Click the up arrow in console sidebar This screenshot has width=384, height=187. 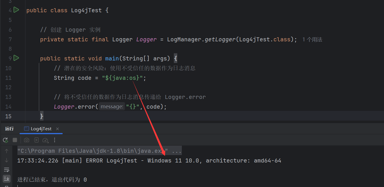(7, 151)
